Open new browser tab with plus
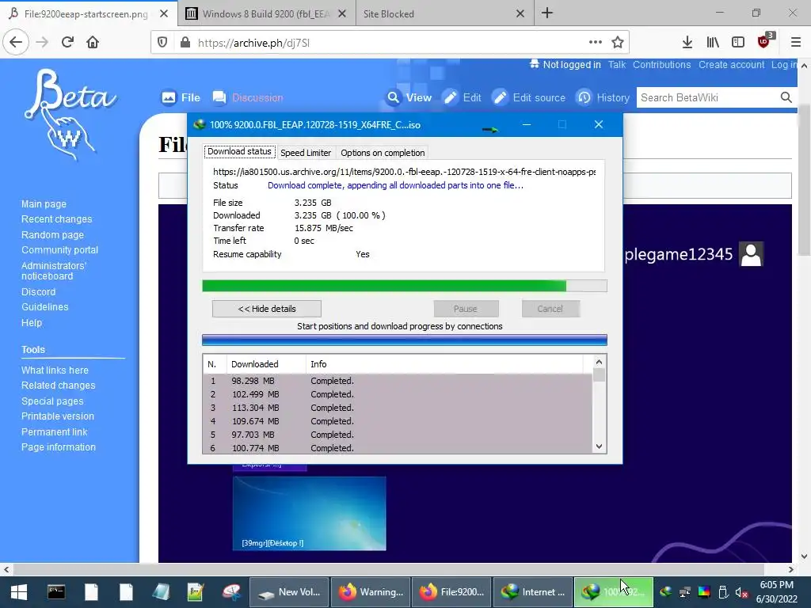This screenshot has height=608, width=811. 547,13
